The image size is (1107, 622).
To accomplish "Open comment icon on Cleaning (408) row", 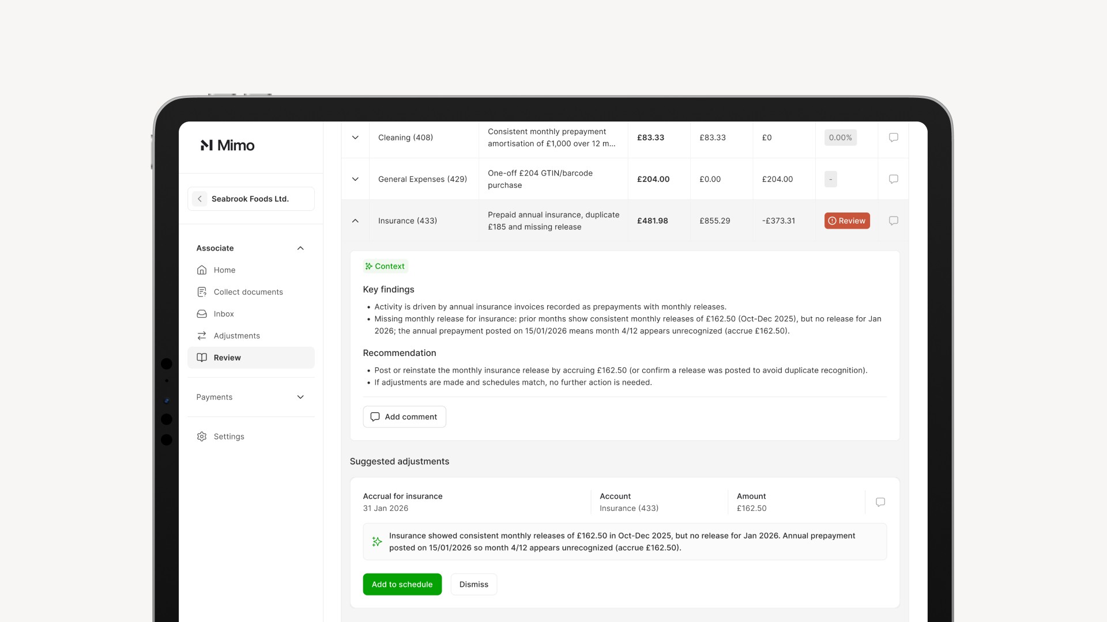I will click(893, 138).
